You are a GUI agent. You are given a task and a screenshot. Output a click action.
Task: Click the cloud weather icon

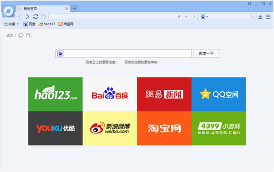[21, 35]
